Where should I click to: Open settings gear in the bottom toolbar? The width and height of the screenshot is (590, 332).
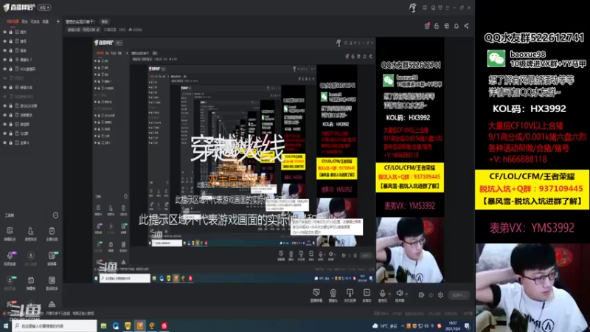point(440,295)
